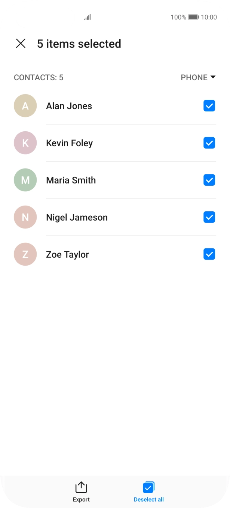Screen dimensions: 230x508
Task: Uncheck the Maria Smith checkbox
Action: pyautogui.click(x=209, y=180)
